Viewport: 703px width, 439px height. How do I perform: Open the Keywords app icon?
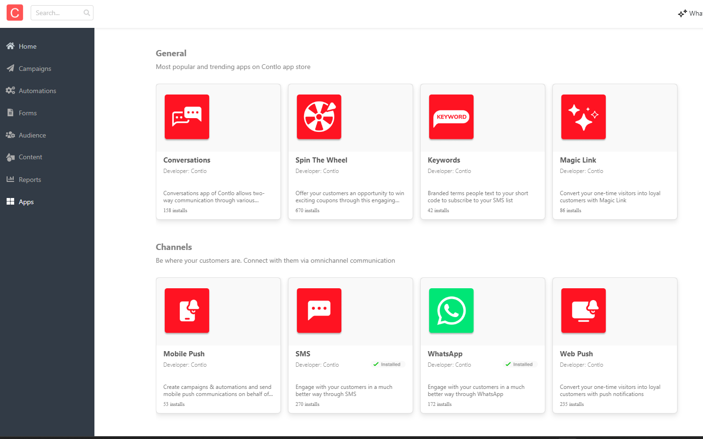coord(451,117)
